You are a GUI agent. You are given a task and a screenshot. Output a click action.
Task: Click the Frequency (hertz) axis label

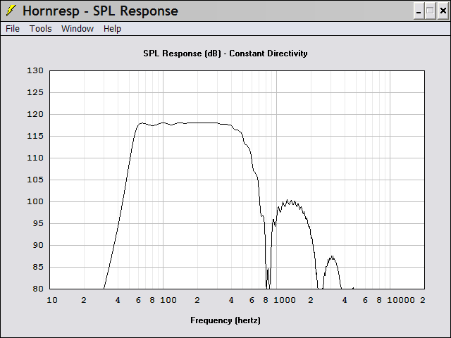pos(225,320)
